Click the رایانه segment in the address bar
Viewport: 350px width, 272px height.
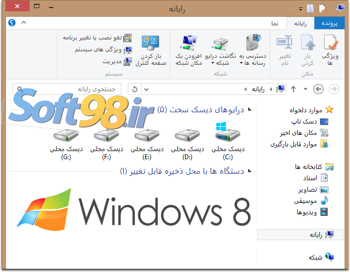coord(258,89)
